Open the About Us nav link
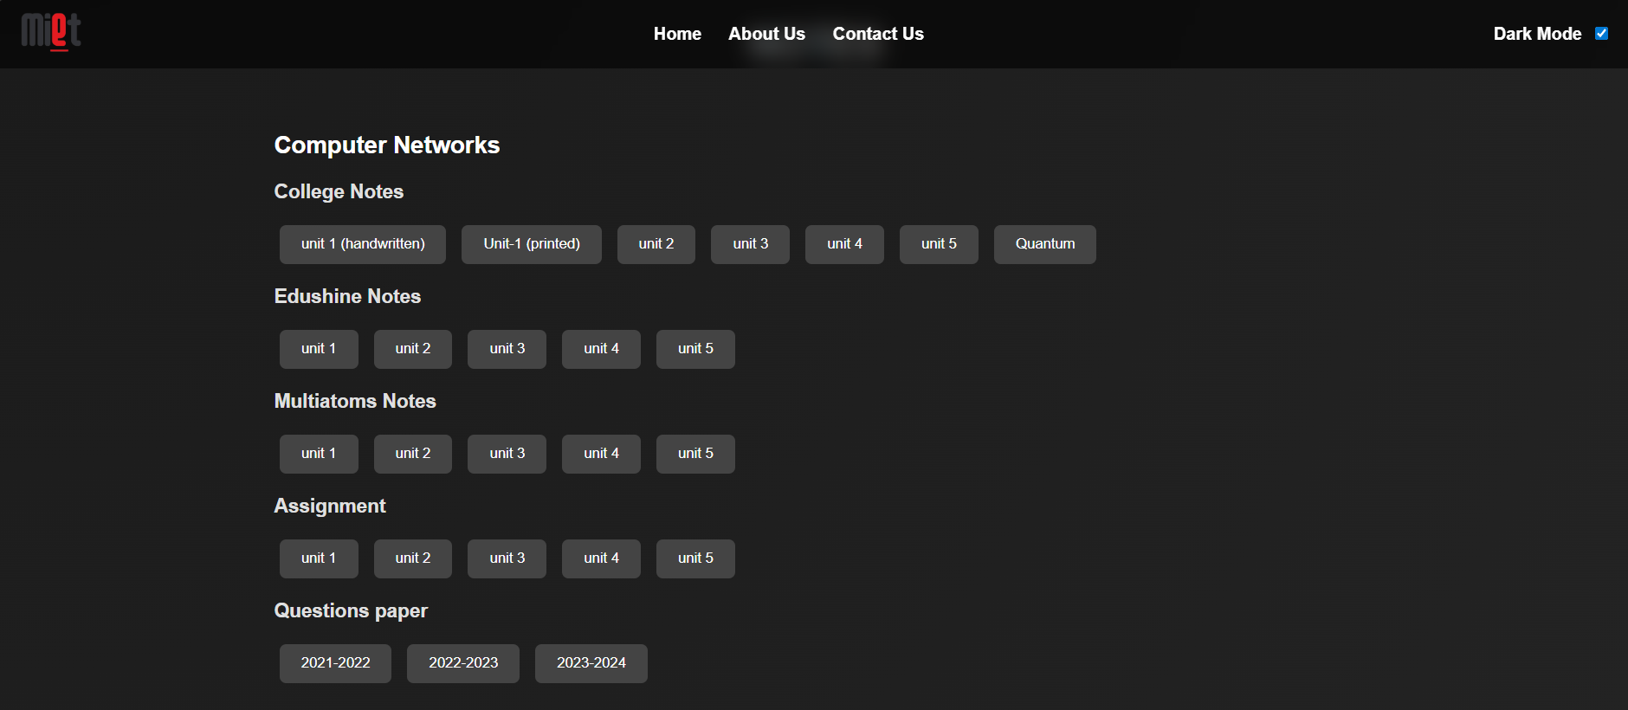The height and width of the screenshot is (710, 1628). click(x=766, y=34)
